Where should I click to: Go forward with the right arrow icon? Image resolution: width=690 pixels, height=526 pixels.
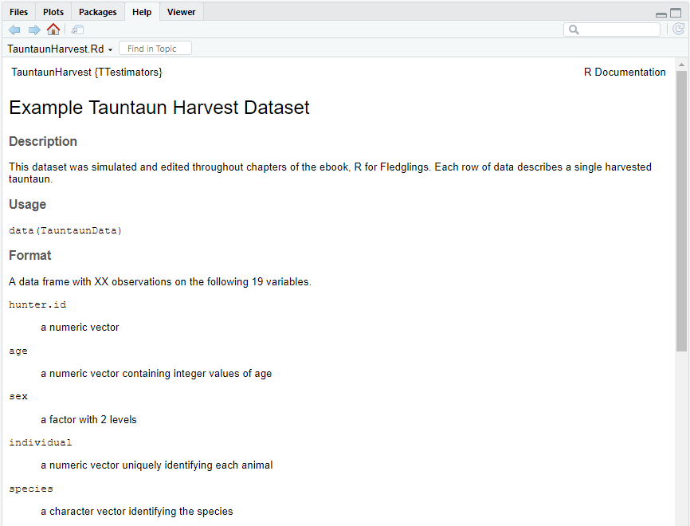click(x=34, y=30)
